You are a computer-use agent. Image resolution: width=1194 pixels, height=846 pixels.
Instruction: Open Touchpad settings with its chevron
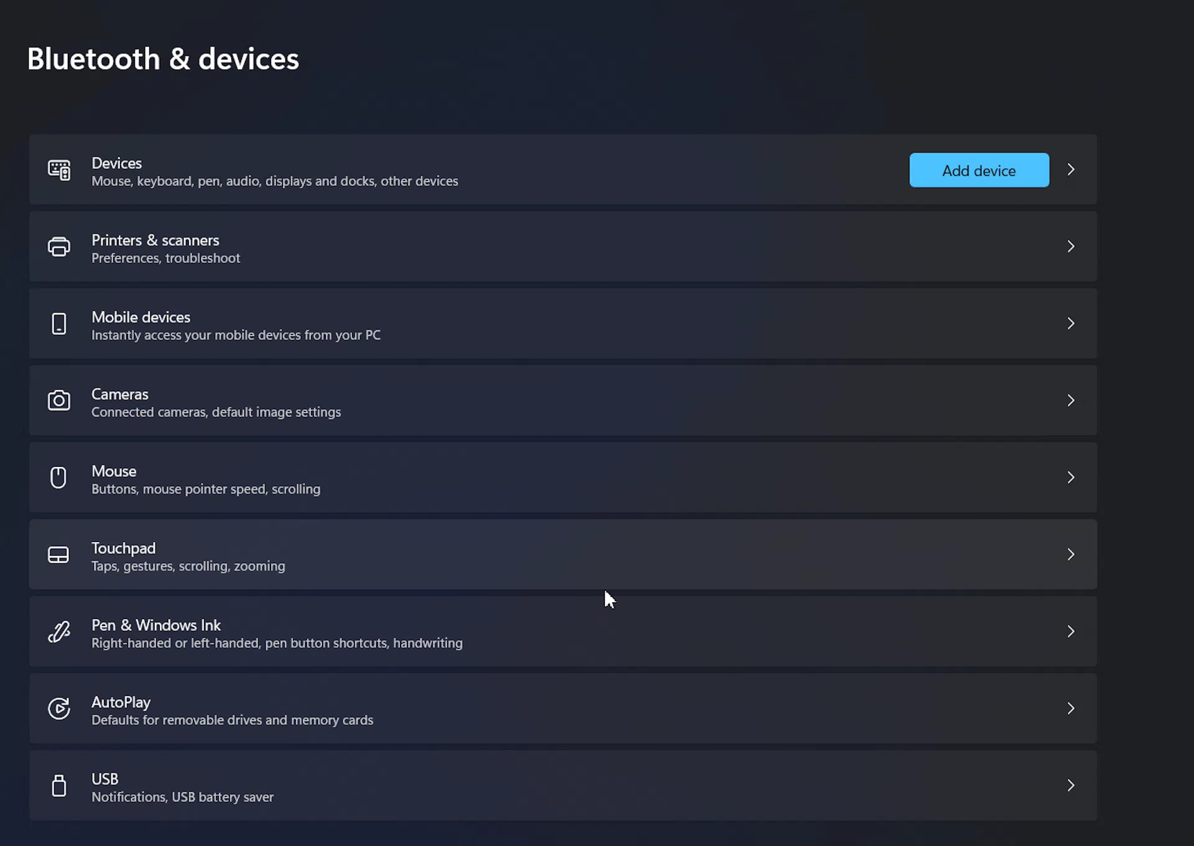click(x=1071, y=554)
